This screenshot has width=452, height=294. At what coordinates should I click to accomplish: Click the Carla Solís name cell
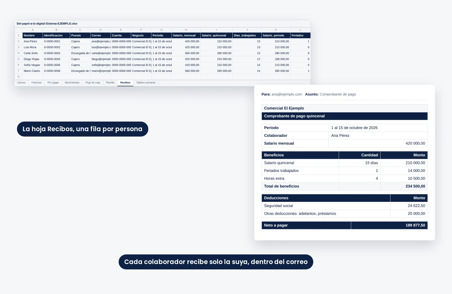32,53
